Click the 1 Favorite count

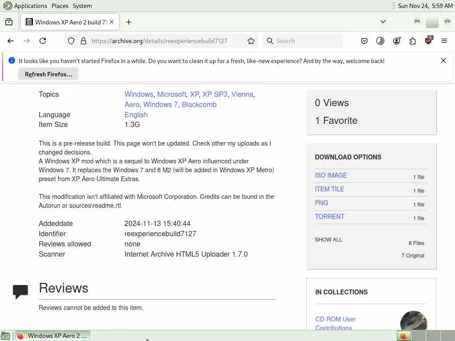tap(336, 120)
